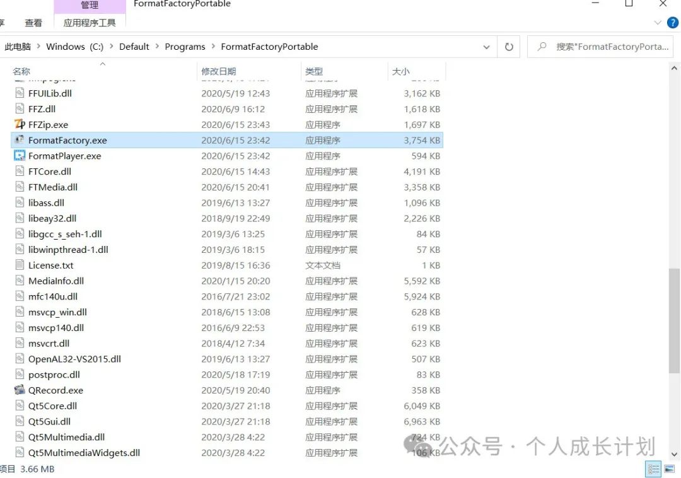Click the search magnifier icon
The height and width of the screenshot is (478, 681).
pos(542,46)
